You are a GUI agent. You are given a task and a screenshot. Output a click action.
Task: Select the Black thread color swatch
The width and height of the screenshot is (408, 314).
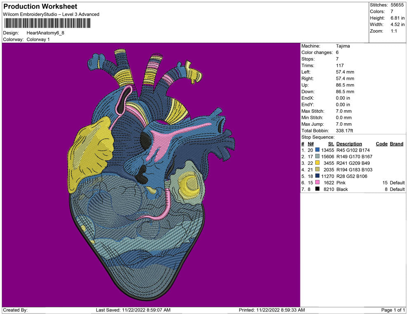click(317, 189)
